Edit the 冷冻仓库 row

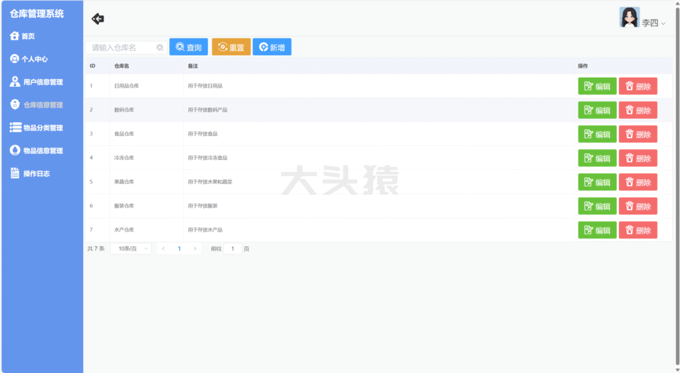tap(597, 158)
